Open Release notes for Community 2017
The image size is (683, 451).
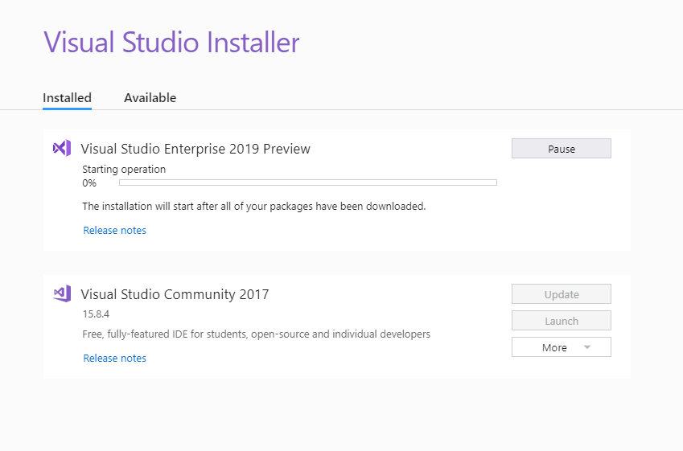pos(114,359)
